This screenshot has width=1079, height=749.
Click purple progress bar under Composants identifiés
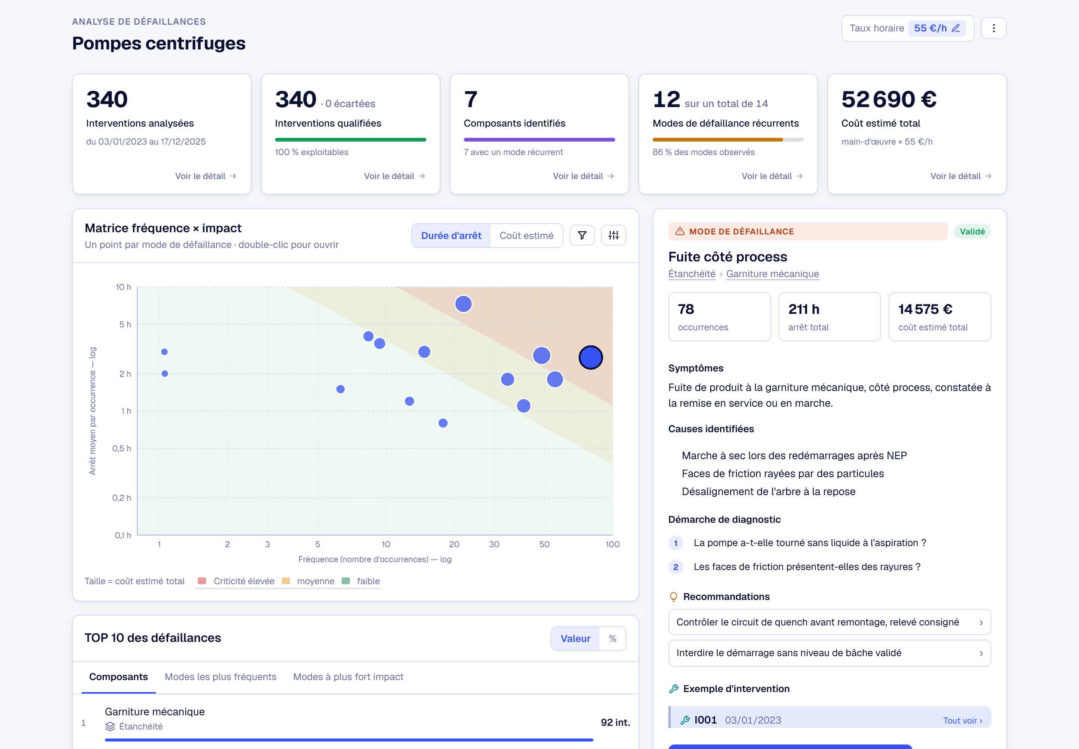tap(539, 139)
